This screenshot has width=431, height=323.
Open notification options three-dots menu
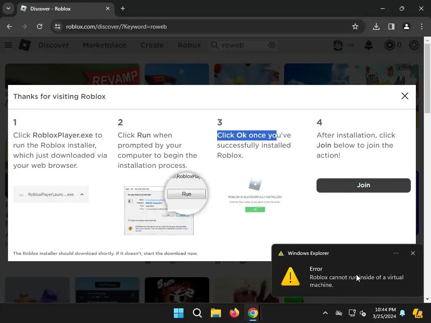tap(396, 253)
